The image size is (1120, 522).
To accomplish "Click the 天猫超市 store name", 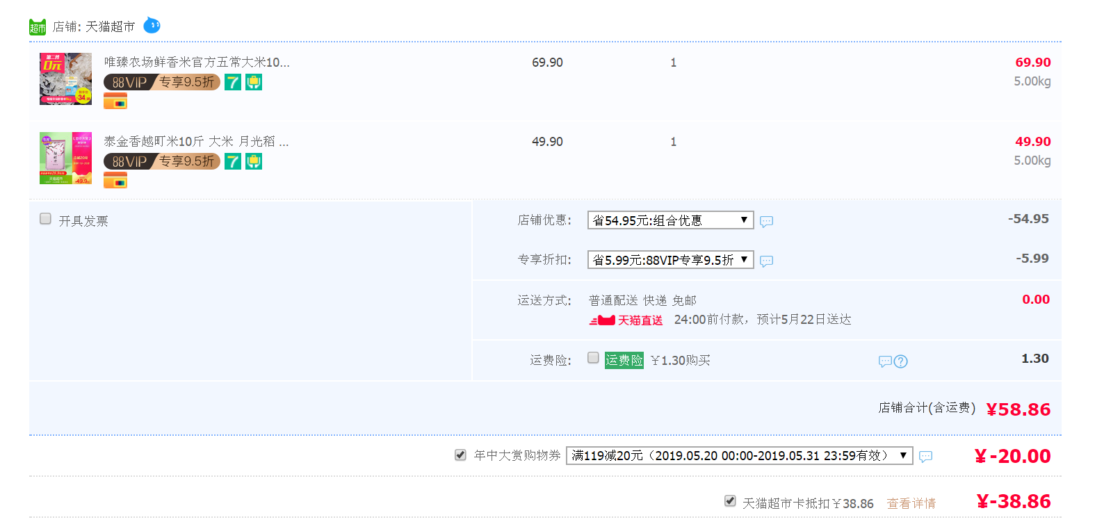I will pyautogui.click(x=111, y=26).
